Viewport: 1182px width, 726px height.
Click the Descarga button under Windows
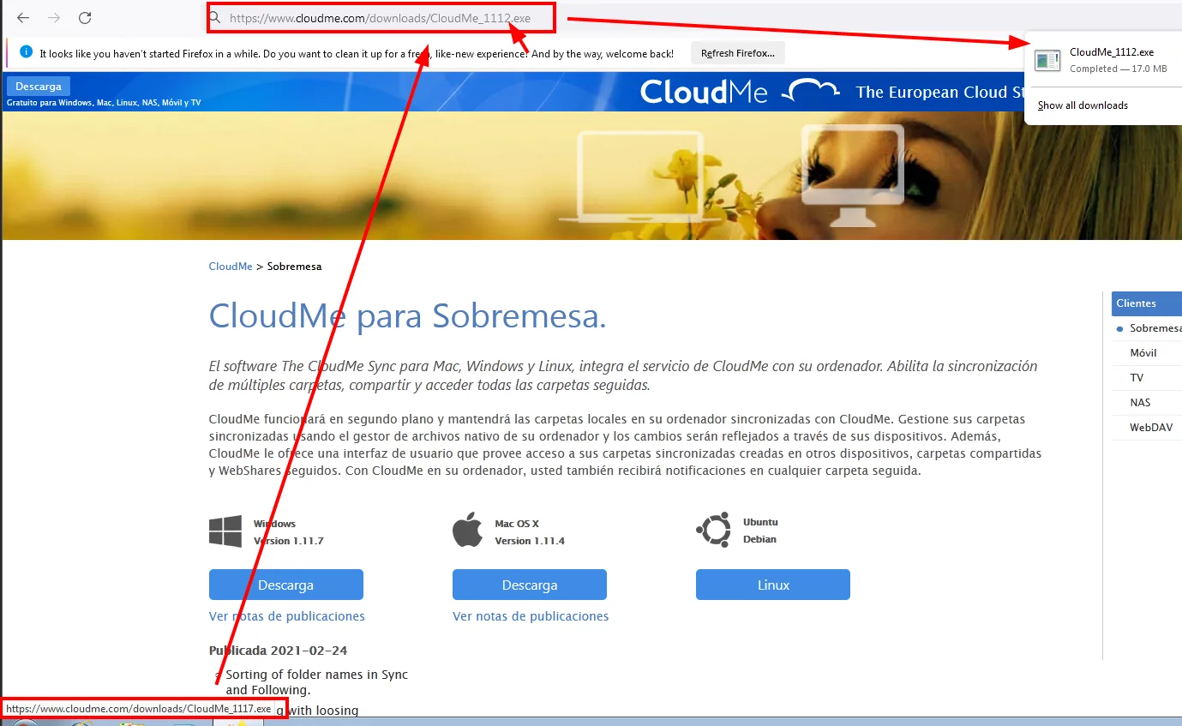[x=286, y=585]
